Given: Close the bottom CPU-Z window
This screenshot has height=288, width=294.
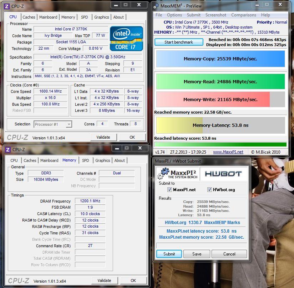Looking at the screenshot, I should coord(140,148).
